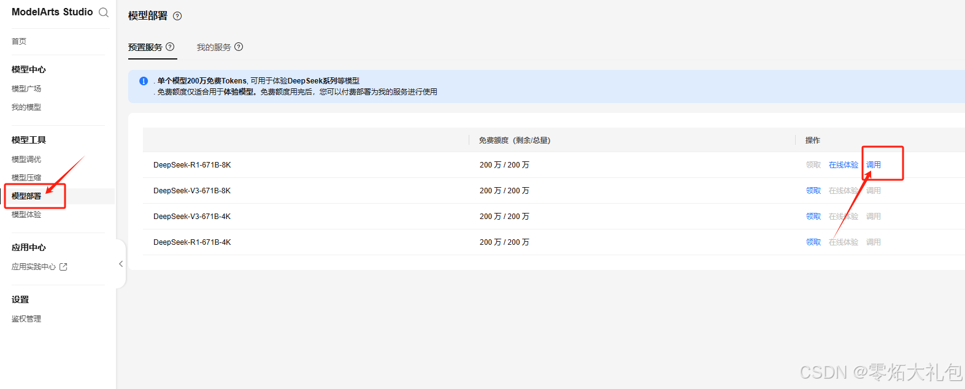This screenshot has height=389, width=965.
Task: Click 设置 section heading
Action: [20, 299]
